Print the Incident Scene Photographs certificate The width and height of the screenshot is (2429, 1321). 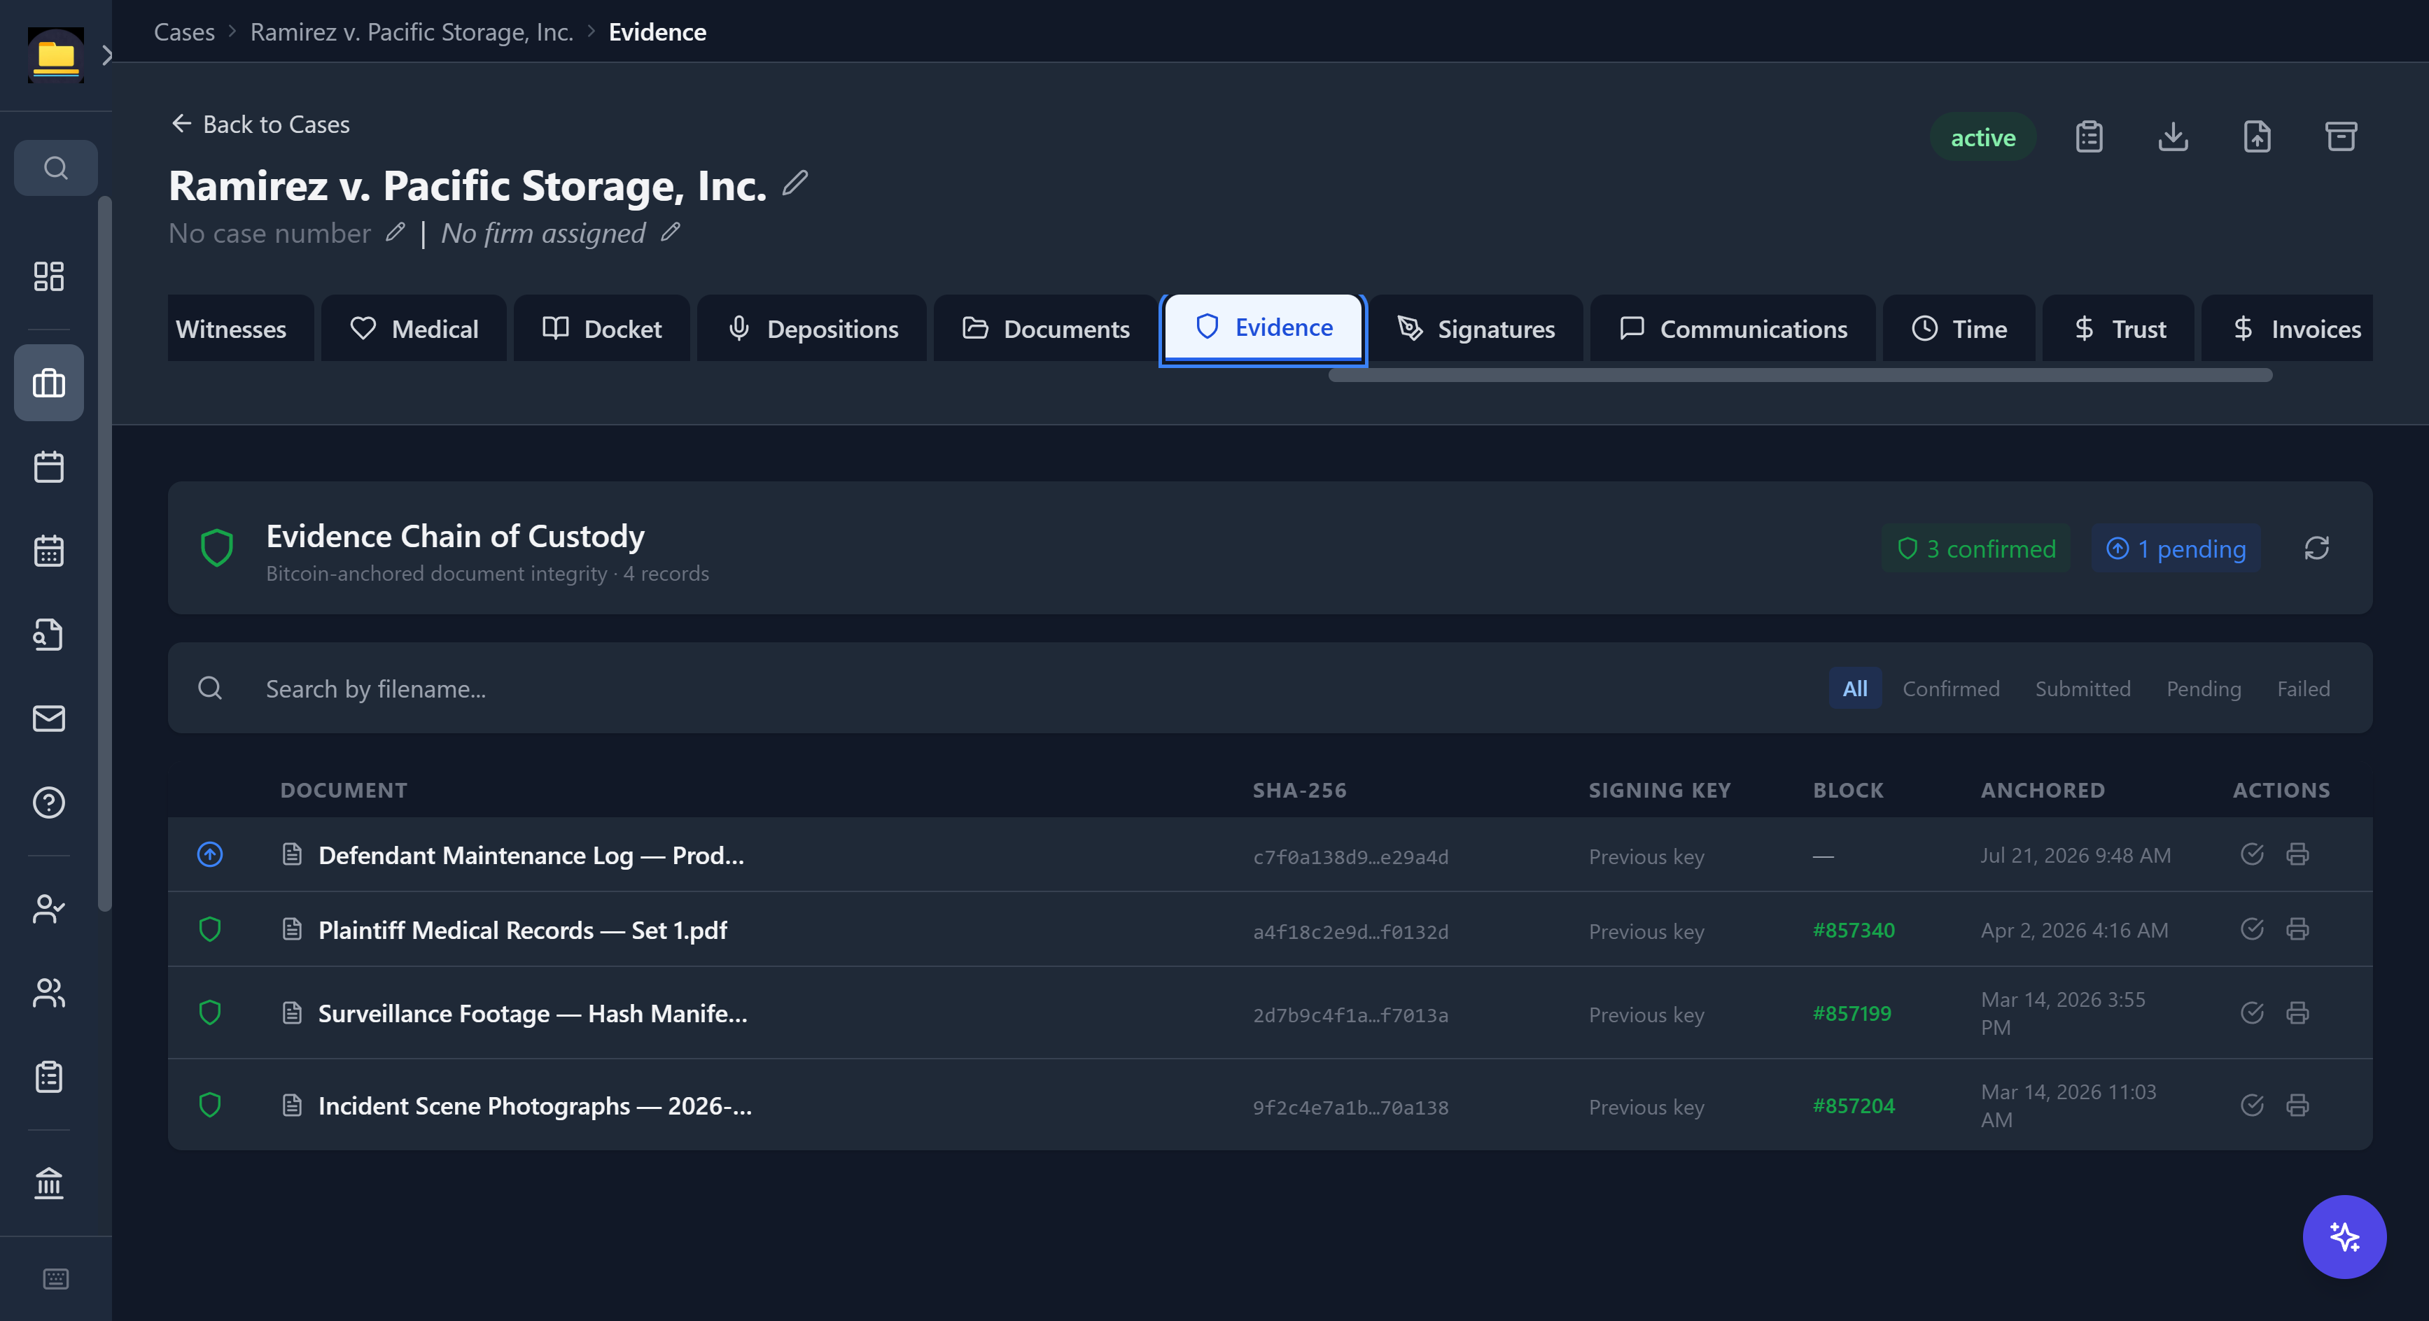click(x=2297, y=1105)
